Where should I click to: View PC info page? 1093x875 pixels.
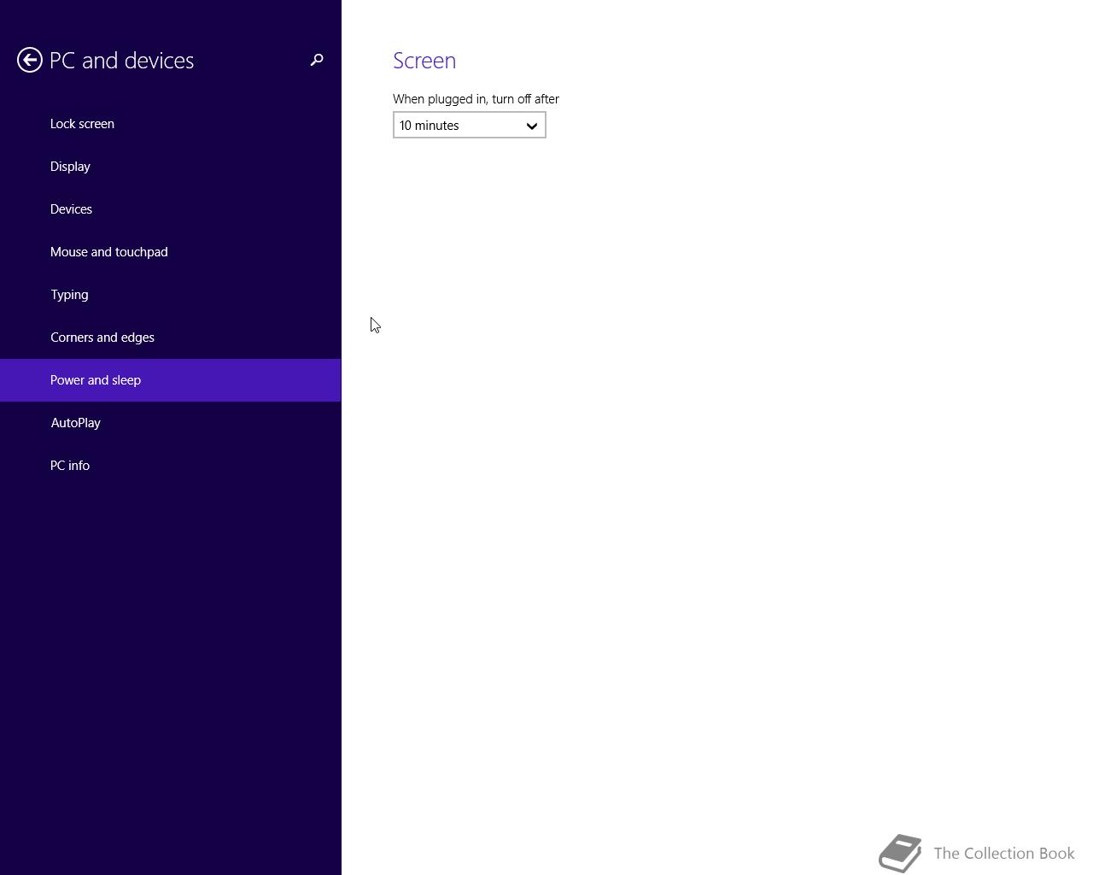pyautogui.click(x=171, y=466)
